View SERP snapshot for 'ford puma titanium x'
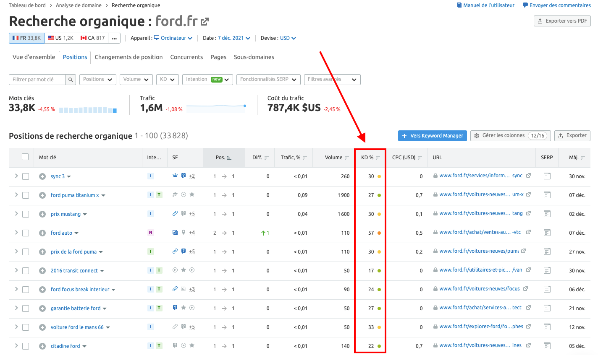The height and width of the screenshot is (355, 598). (x=547, y=195)
